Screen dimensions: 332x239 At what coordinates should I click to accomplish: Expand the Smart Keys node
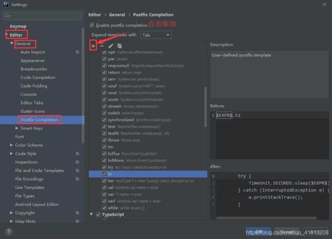tap(17, 128)
